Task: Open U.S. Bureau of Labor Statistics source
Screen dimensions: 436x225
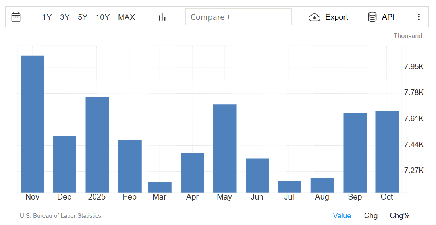Action: (60, 216)
